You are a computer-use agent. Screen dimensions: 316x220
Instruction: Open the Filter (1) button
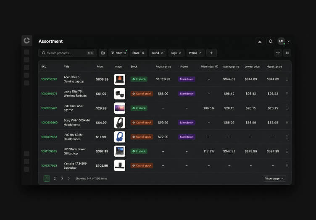tap(118, 53)
